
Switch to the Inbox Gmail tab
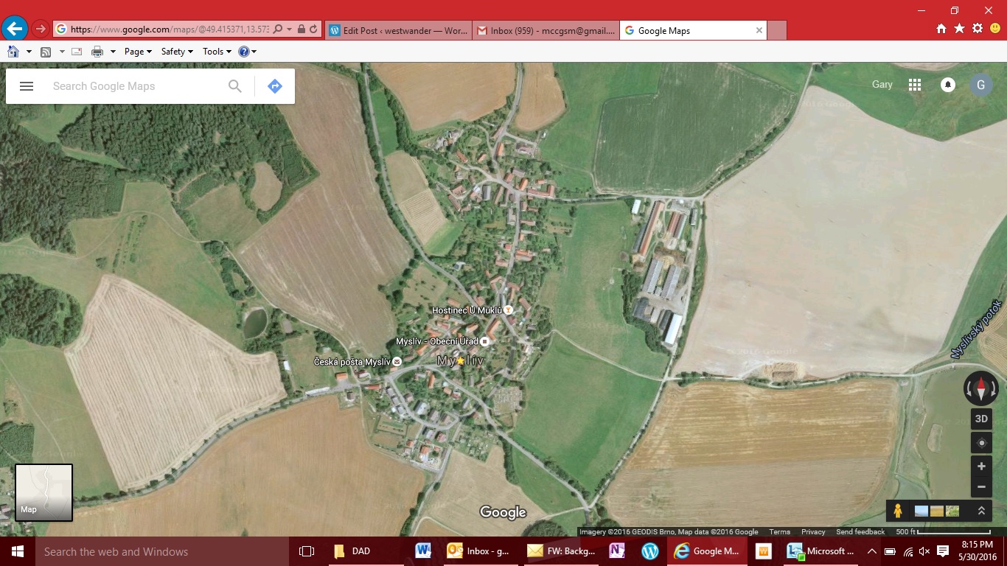click(x=546, y=31)
